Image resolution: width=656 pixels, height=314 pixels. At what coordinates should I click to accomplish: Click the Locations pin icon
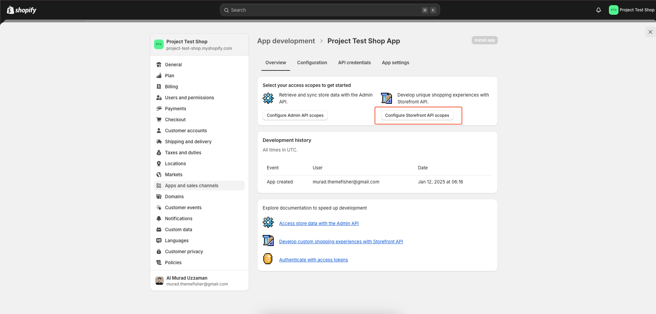(x=159, y=164)
